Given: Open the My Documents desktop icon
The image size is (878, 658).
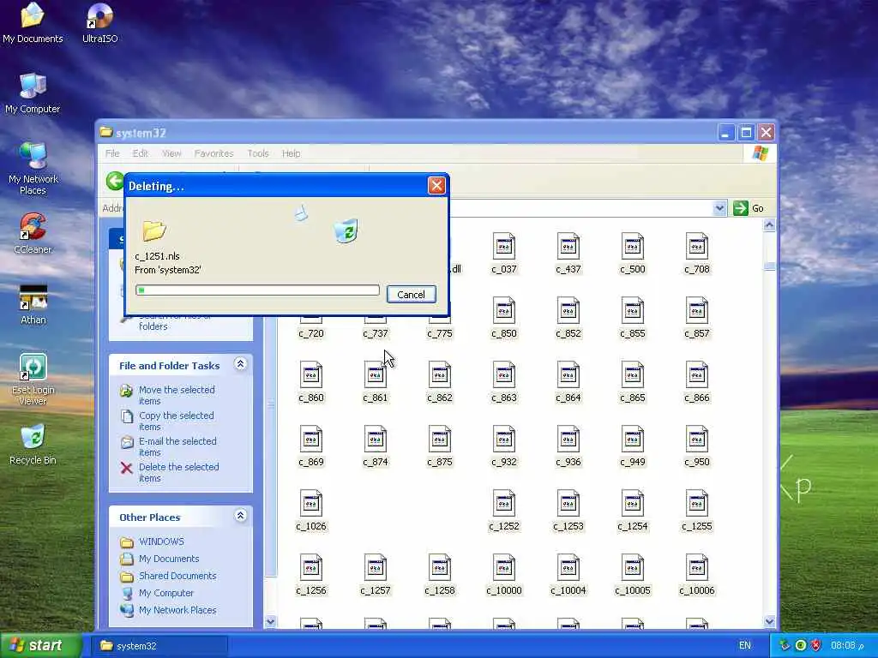Looking at the screenshot, I should (x=33, y=23).
